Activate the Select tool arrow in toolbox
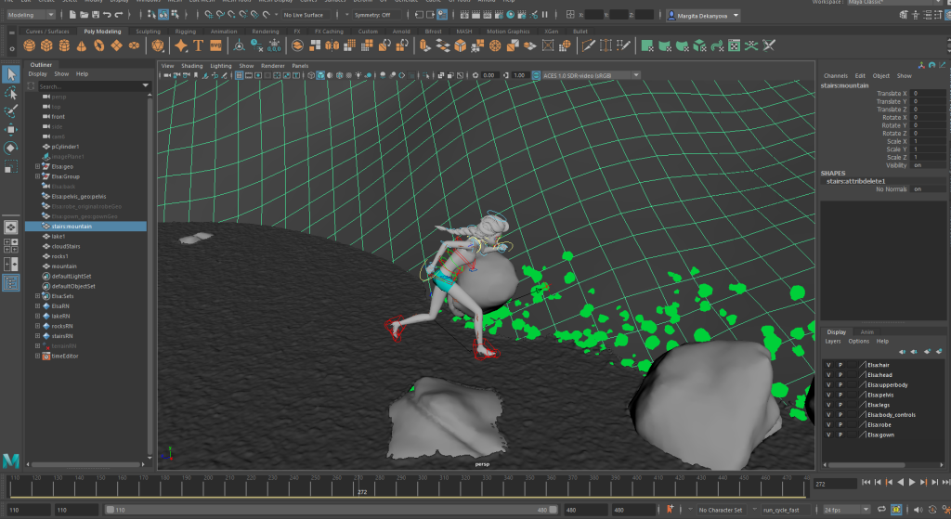The image size is (951, 519). click(11, 74)
